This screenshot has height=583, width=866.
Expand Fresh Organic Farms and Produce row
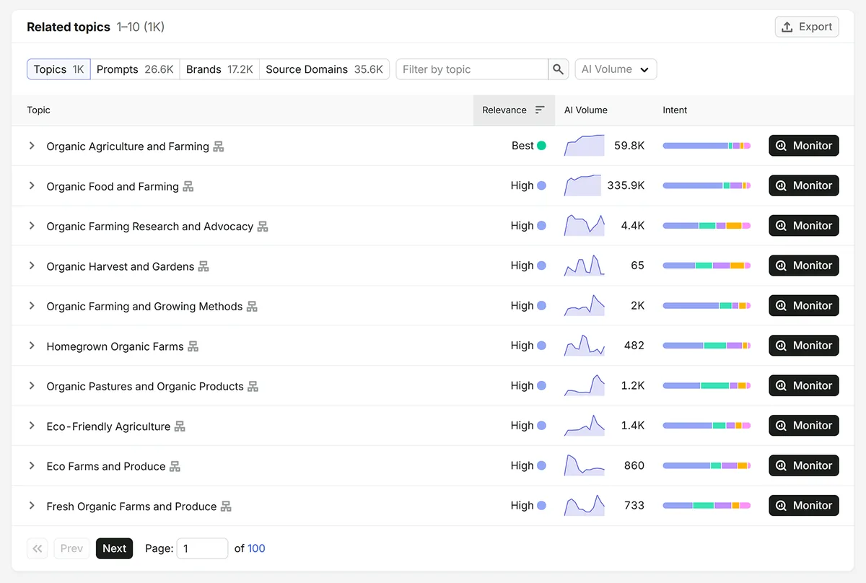point(32,506)
